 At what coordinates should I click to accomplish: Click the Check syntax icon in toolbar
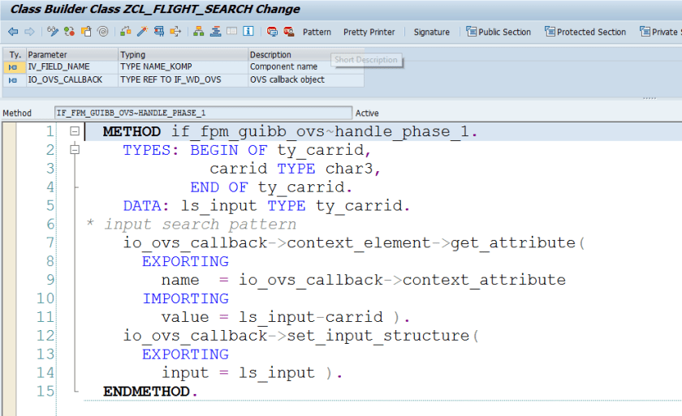(x=69, y=32)
